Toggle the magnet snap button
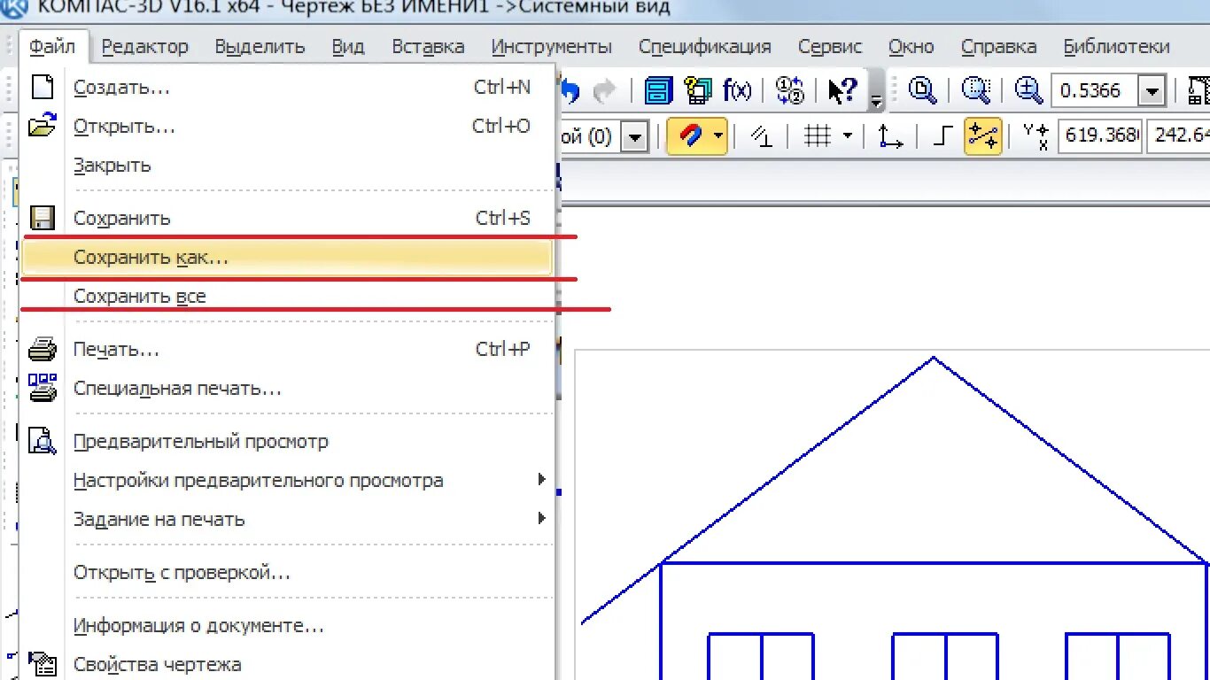 (689, 136)
